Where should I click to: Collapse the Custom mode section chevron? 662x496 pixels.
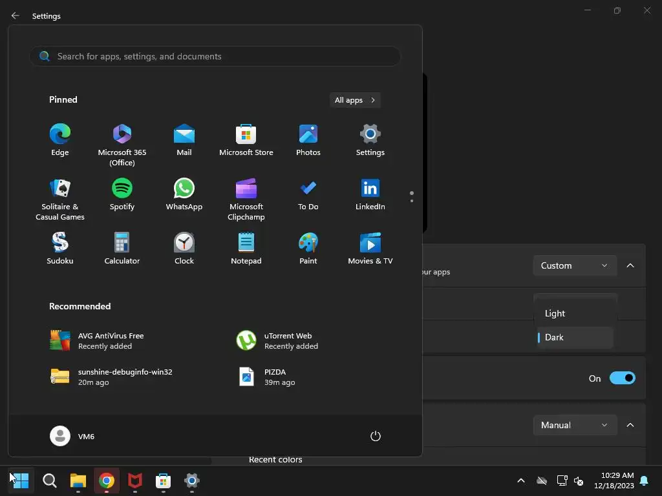click(630, 265)
